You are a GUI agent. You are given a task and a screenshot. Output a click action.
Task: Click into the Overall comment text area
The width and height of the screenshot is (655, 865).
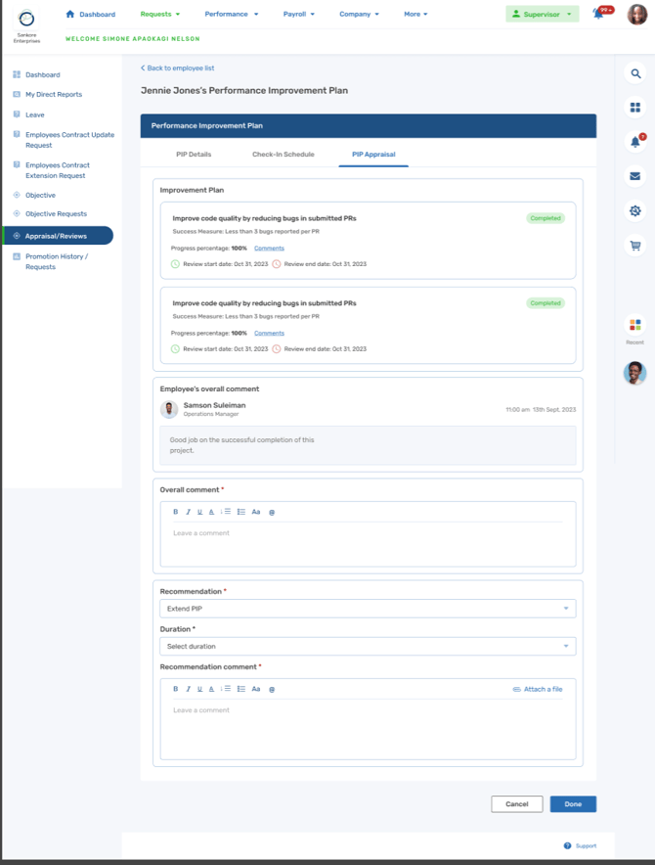tap(368, 543)
